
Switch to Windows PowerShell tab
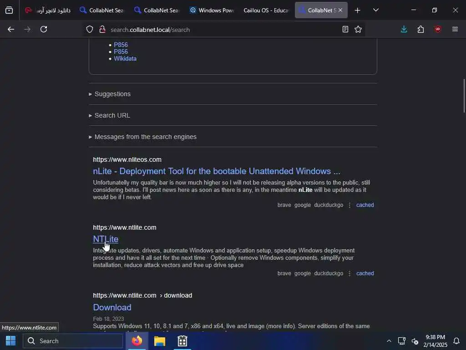click(x=212, y=10)
